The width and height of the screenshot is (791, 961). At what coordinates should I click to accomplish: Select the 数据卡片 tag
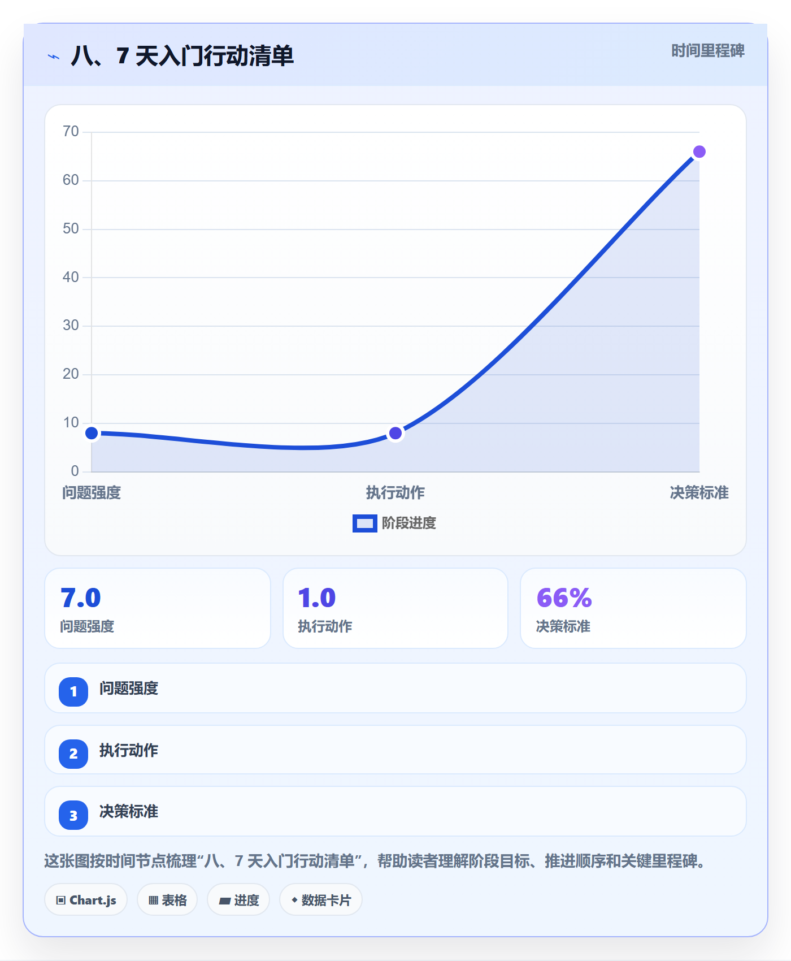321,900
